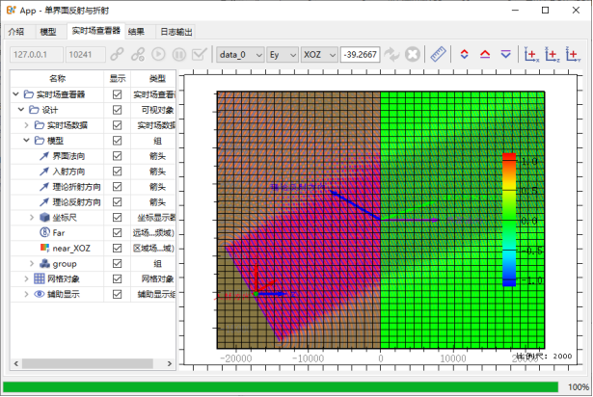Toggle the Far row display checkbox

(118, 233)
